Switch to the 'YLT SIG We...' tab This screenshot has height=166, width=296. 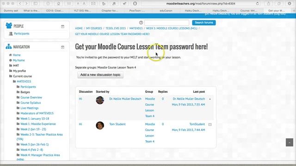pyautogui.click(x=82, y=11)
